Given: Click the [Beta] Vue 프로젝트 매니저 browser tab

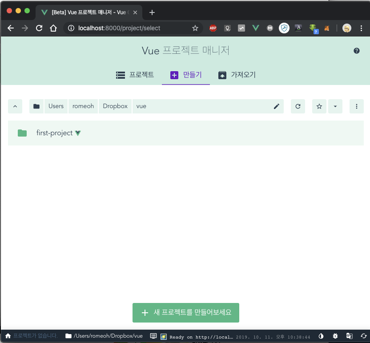Looking at the screenshot, I should pos(89,12).
